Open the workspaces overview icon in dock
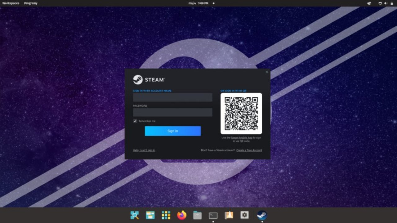The height and width of the screenshot is (223, 397). click(150, 215)
